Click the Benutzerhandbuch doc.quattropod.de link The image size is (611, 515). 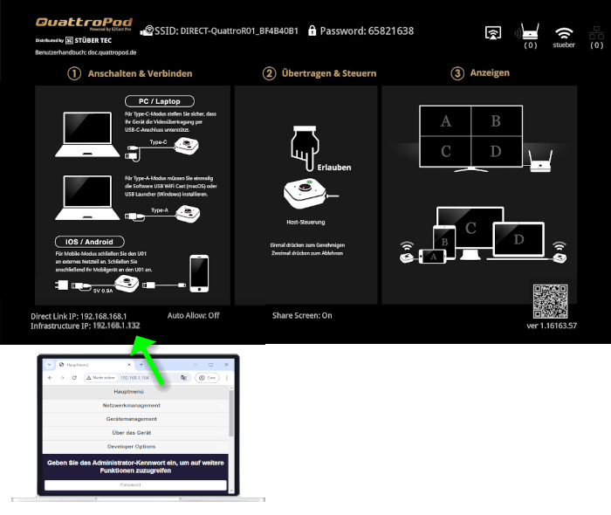[86, 52]
